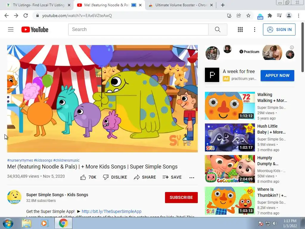
Task: Click the Practicum ad logo tile
Action: click(212, 75)
